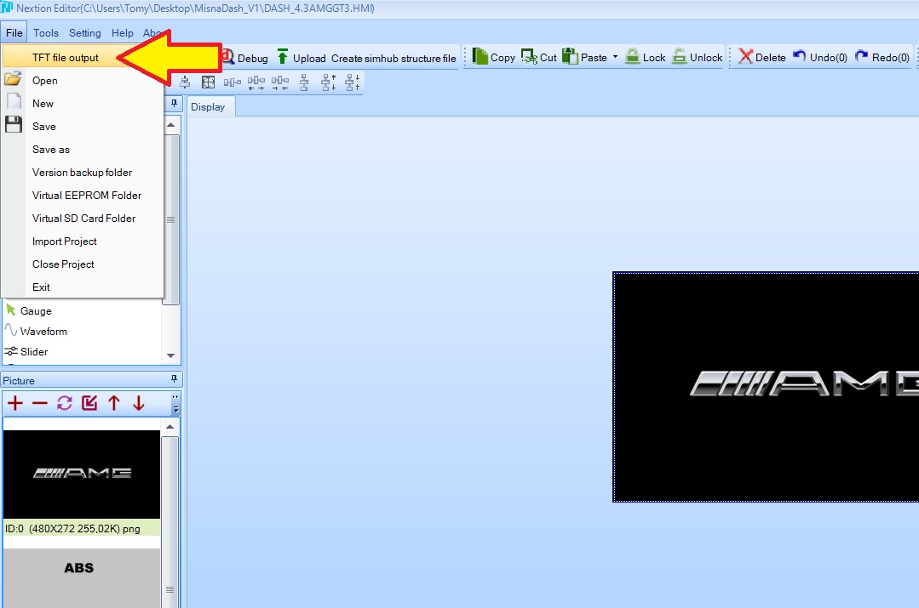Move the picture down in the list

(x=138, y=403)
